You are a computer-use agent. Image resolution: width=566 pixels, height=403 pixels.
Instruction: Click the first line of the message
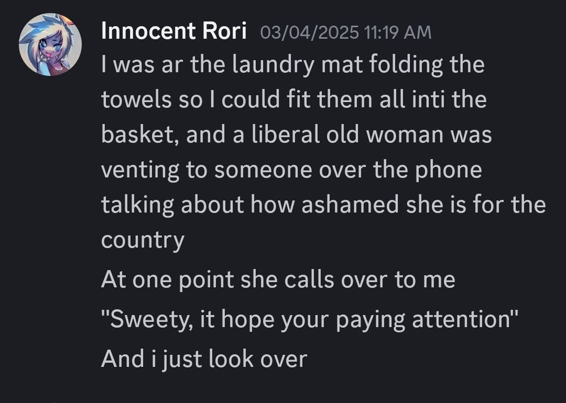pos(293,64)
